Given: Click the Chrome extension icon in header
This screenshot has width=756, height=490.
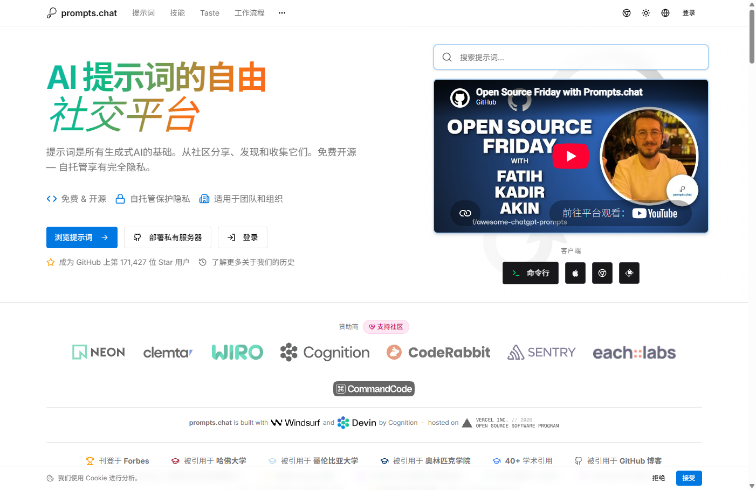Looking at the screenshot, I should [627, 13].
